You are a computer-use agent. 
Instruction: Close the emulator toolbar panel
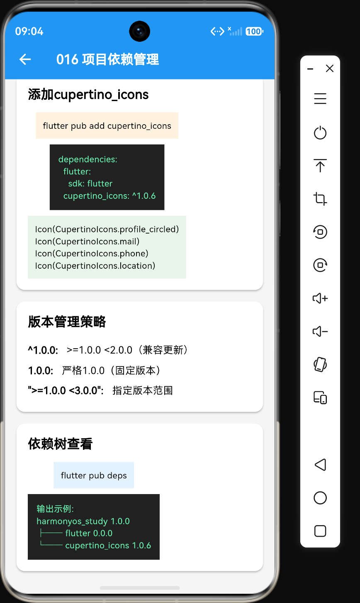click(330, 69)
